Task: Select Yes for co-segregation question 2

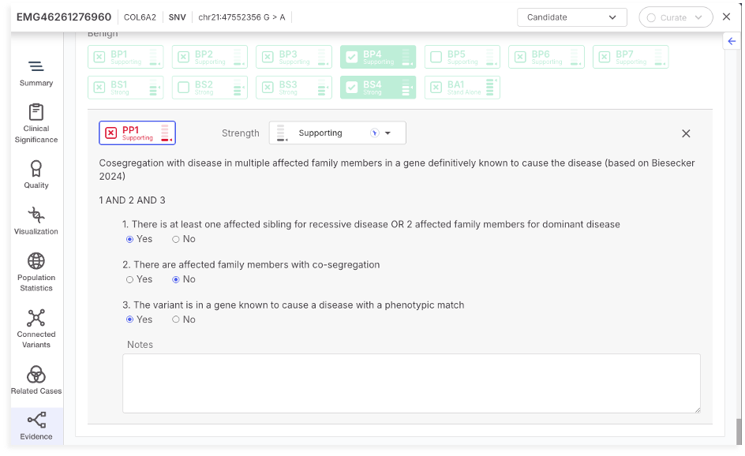Action: pyautogui.click(x=130, y=279)
